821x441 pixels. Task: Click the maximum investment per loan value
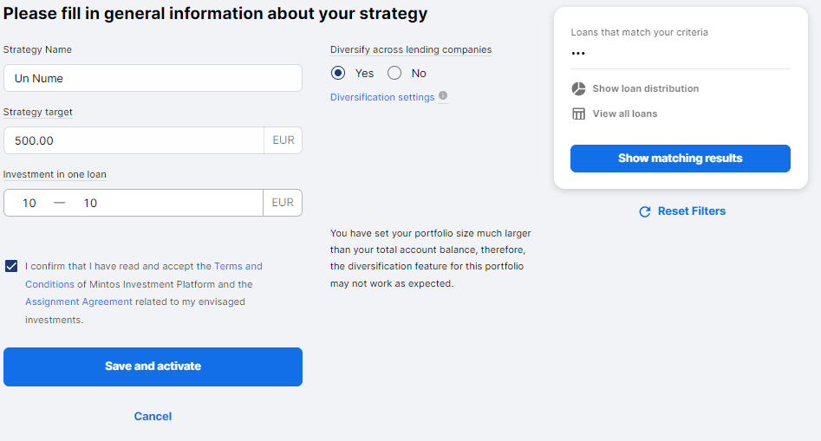[x=90, y=203]
